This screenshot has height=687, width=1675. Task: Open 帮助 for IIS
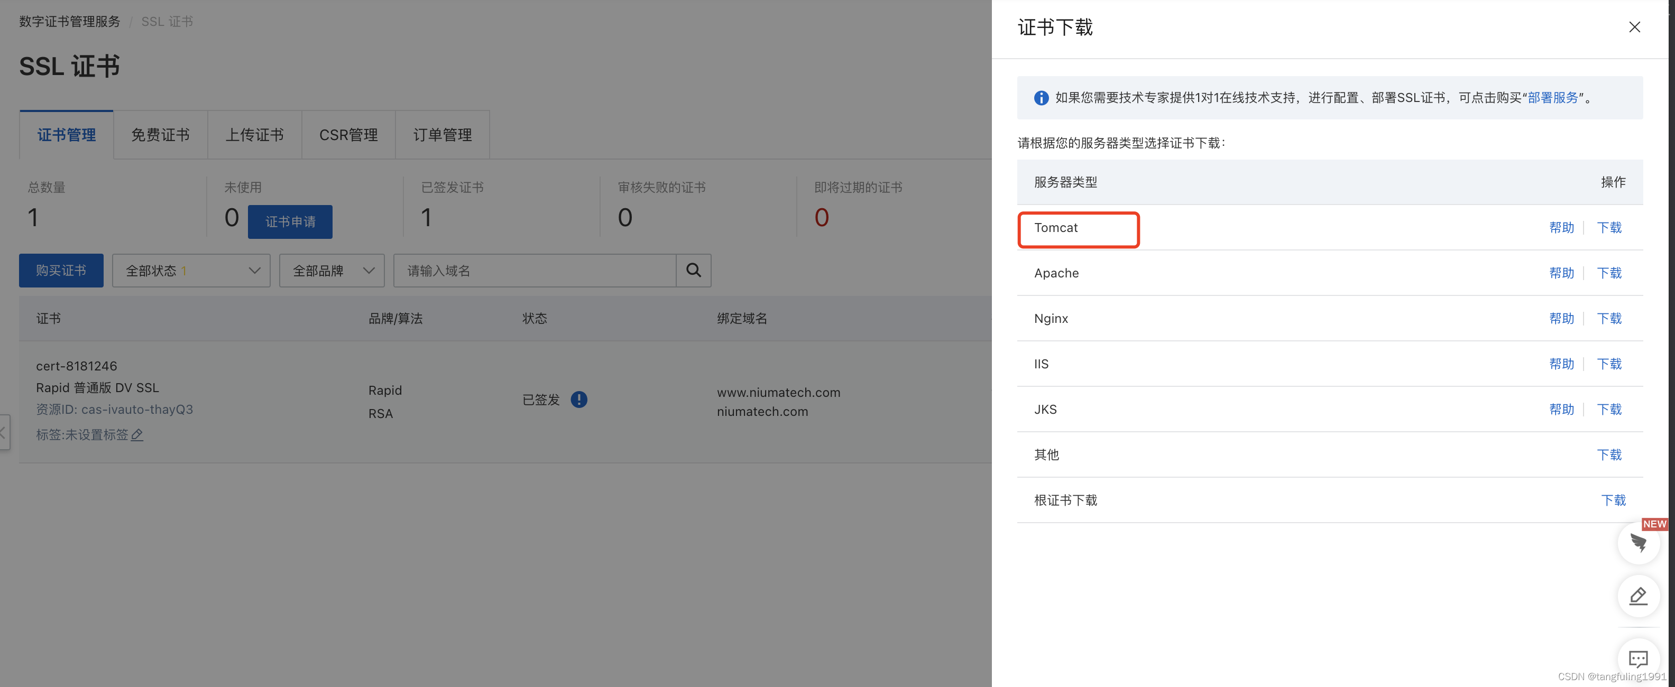1561,364
